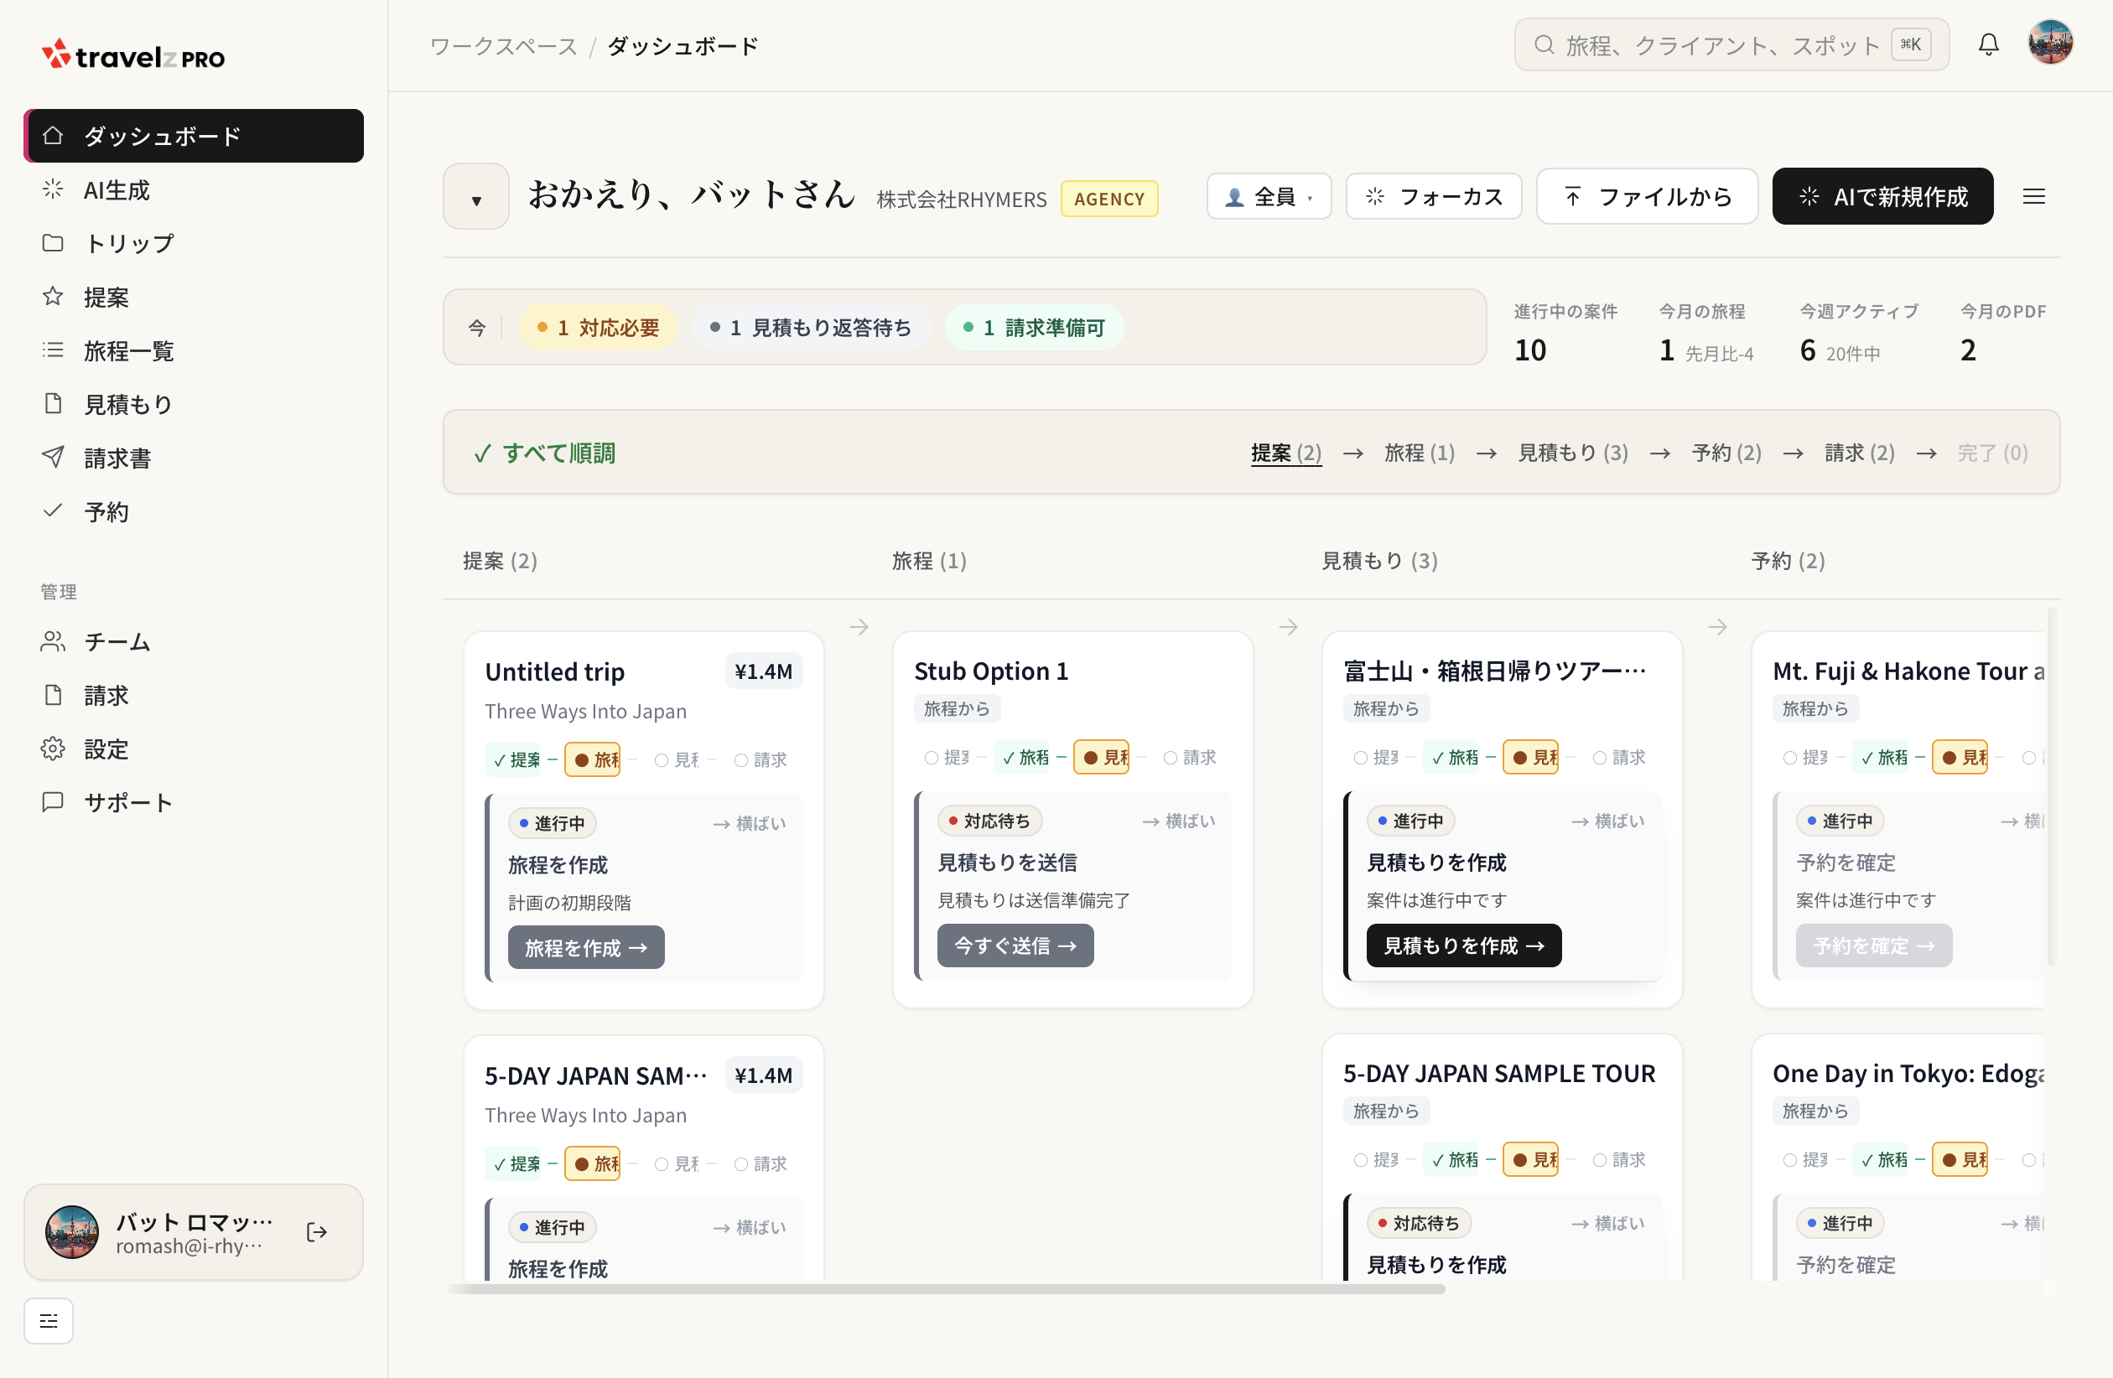
Task: Open 進行中 status pill on Untitled trip
Action: point(553,824)
